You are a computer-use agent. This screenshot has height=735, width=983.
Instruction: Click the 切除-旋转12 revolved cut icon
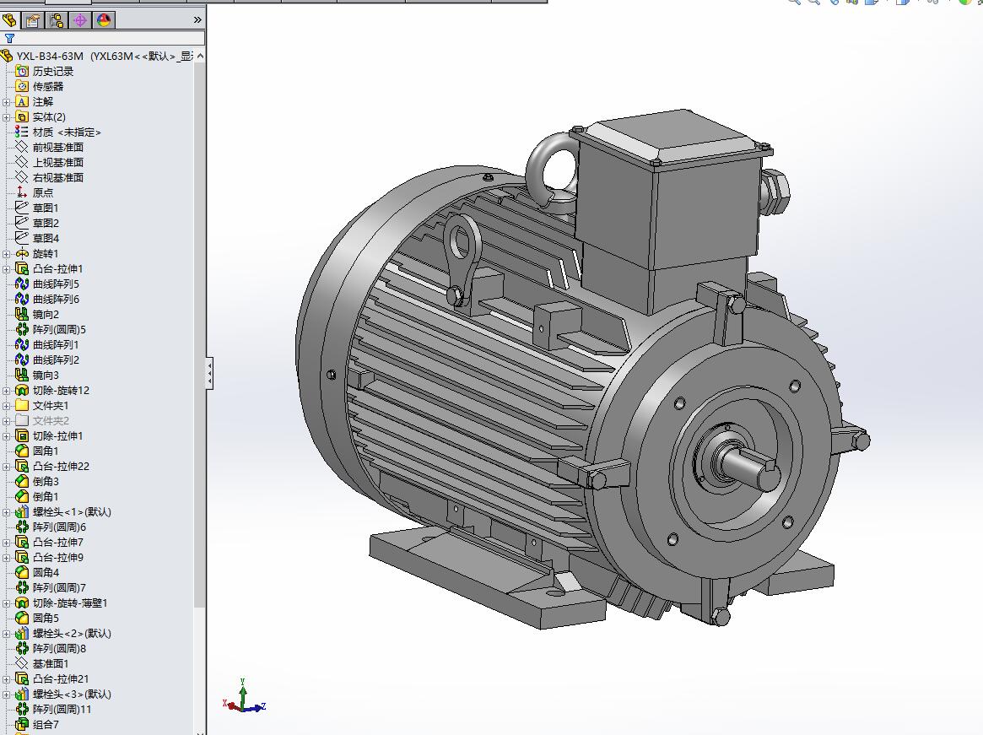pos(22,390)
